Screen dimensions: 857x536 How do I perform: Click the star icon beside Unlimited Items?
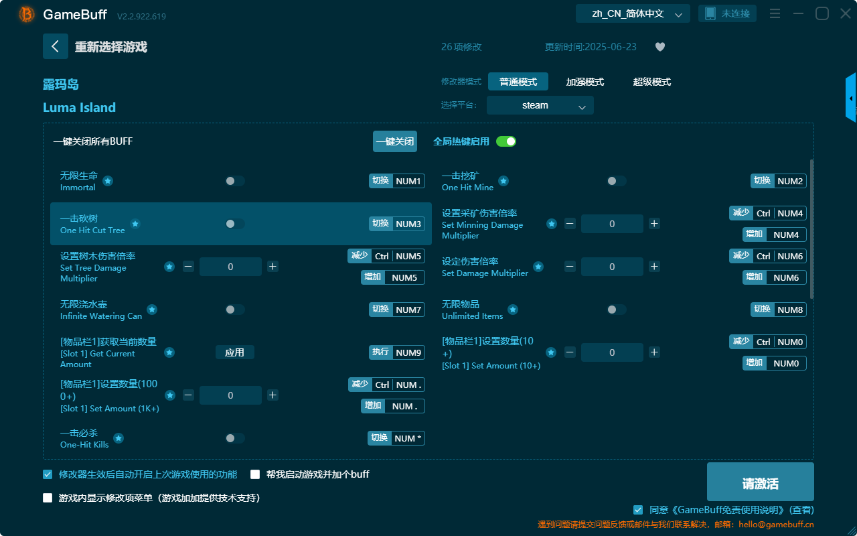(x=512, y=310)
